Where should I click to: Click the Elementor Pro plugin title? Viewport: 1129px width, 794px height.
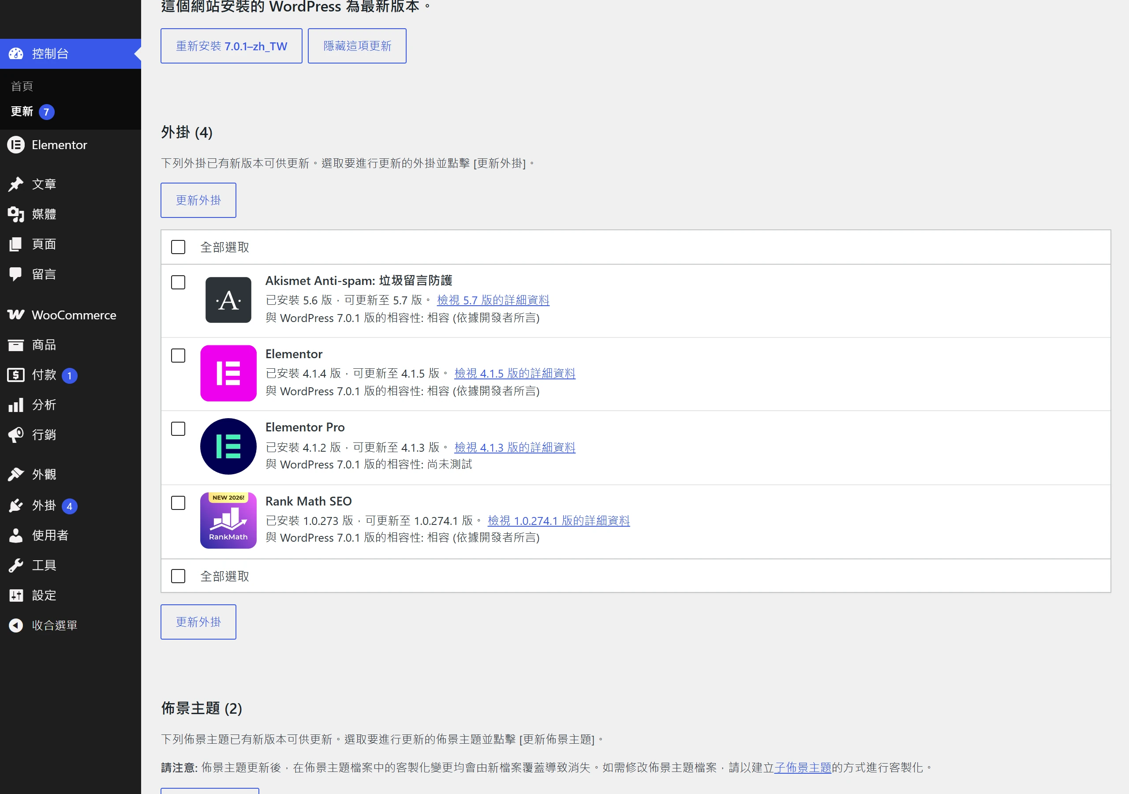pyautogui.click(x=305, y=427)
